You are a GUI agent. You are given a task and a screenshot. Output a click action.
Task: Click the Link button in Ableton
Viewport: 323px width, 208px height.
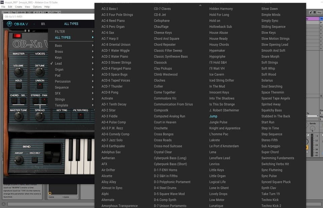[x=6, y=12]
